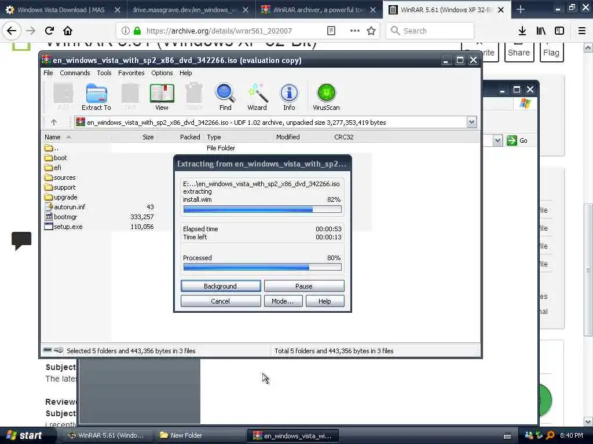Image resolution: width=593 pixels, height=444 pixels.
Task: Reload the page in Firefox
Action: (x=49, y=31)
